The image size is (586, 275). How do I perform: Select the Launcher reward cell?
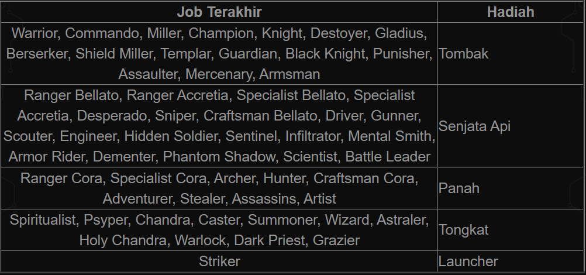point(468,262)
